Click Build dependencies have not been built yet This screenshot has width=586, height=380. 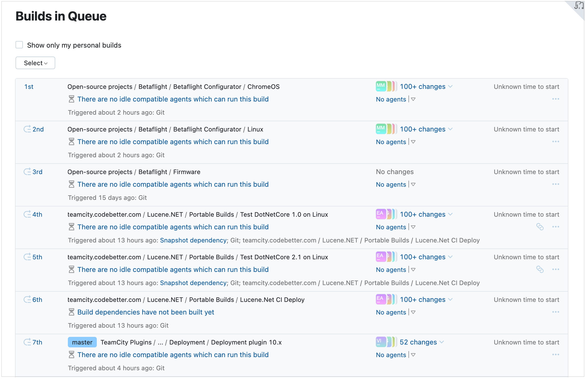(146, 312)
